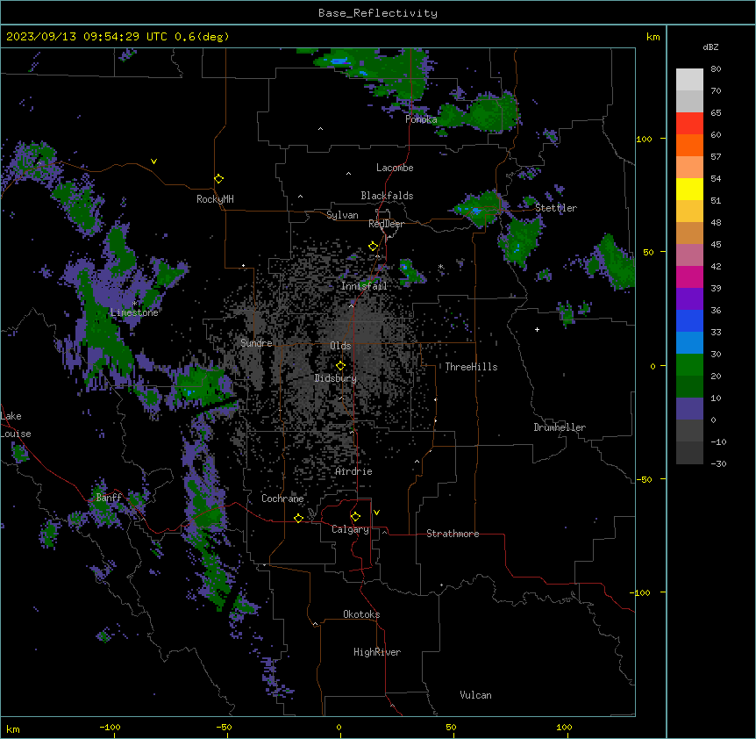
Task: Click the white plus marker north of Drumheller
Action: pos(537,329)
